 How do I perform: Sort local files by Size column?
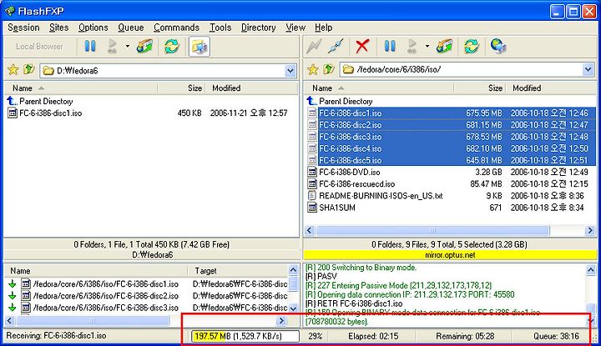click(182, 88)
